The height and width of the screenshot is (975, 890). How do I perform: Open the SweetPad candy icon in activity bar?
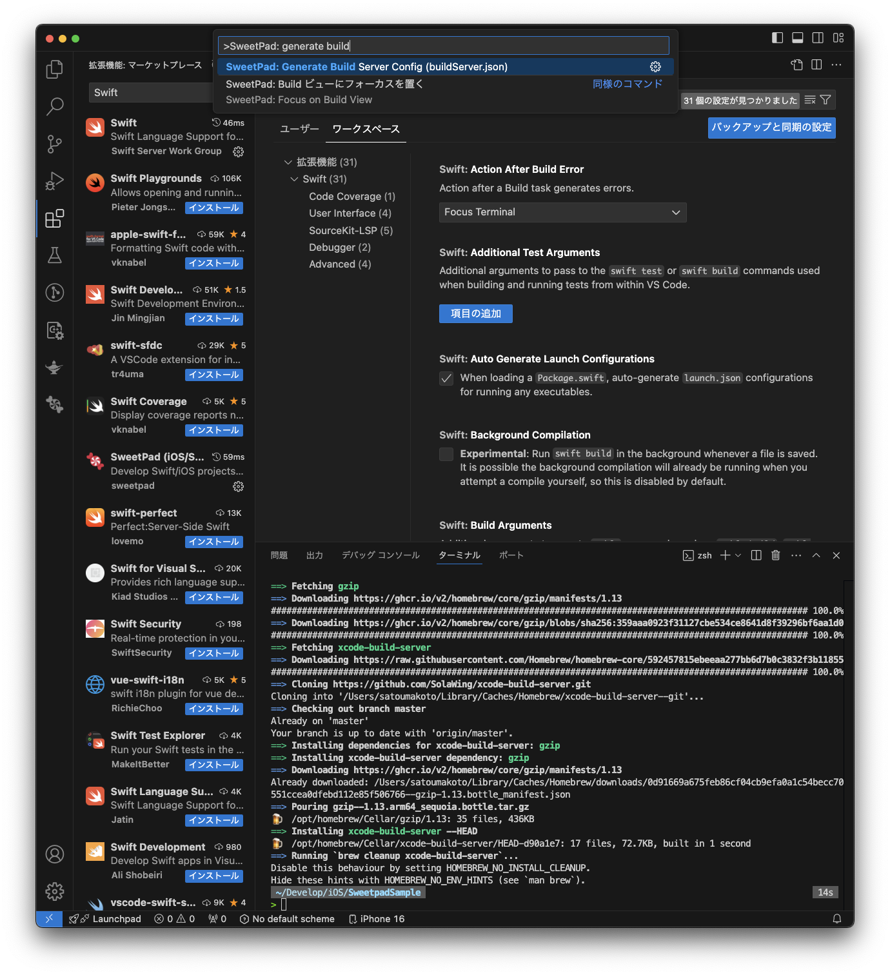point(55,404)
